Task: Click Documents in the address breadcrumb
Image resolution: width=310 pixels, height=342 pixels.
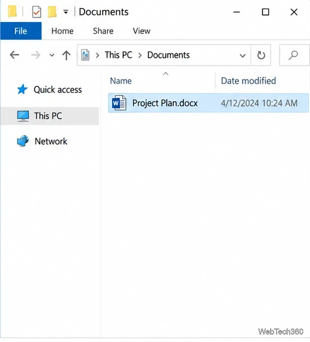Action: 168,55
